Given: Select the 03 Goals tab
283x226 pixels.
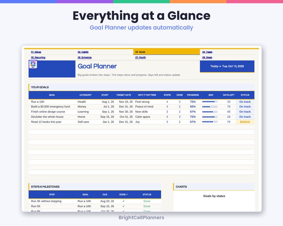Looking at the screenshot, I should [166, 52].
